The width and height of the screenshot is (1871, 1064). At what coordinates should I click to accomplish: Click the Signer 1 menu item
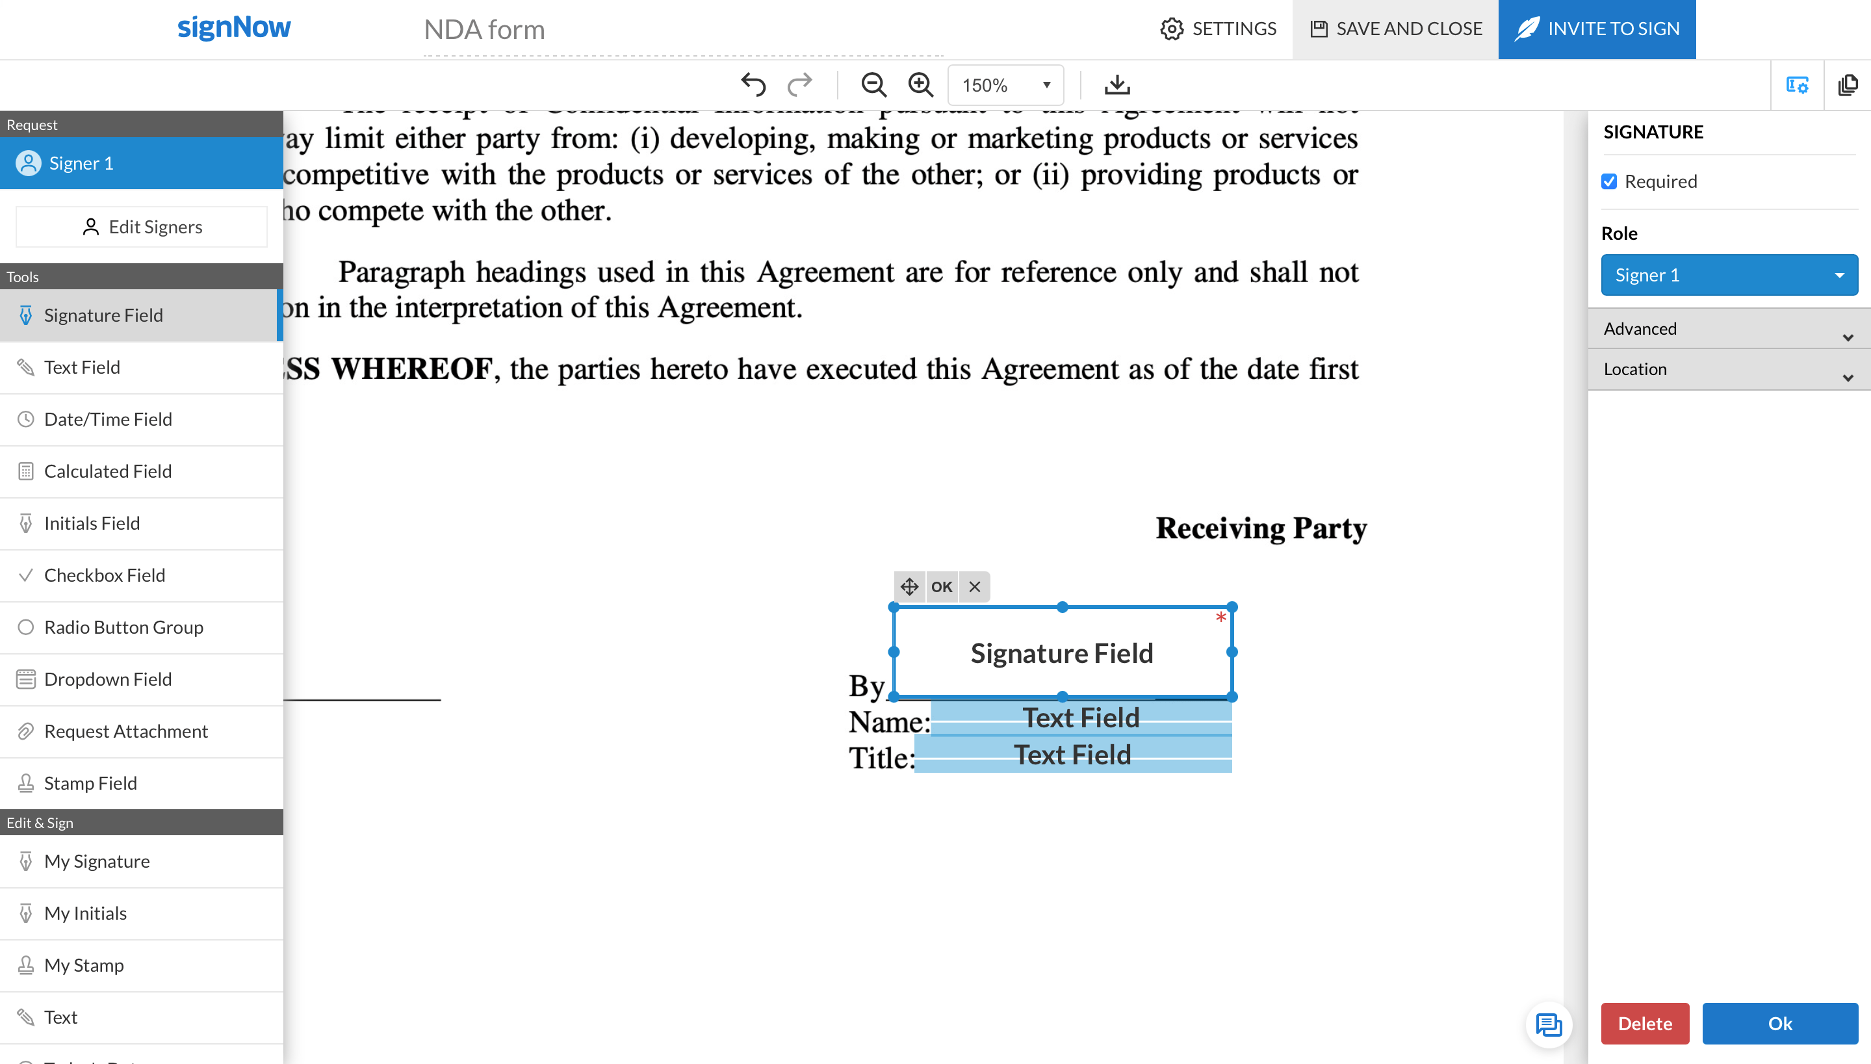(x=142, y=162)
